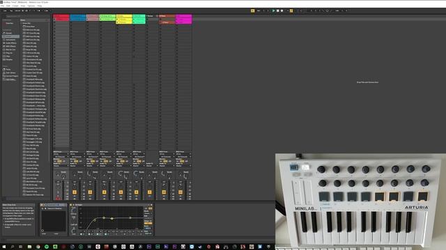This screenshot has width=446, height=250.
Task: Open the Create menu
Action: tap(15, 6)
